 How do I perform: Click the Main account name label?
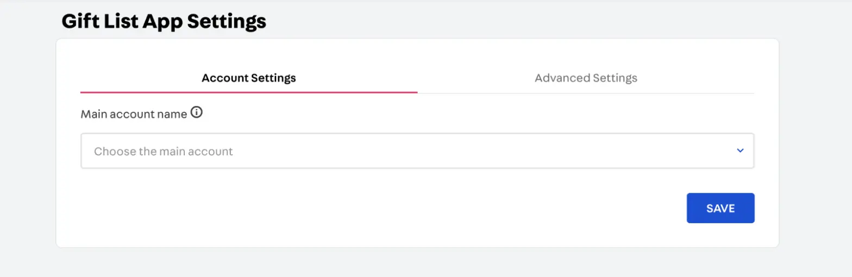(x=134, y=114)
